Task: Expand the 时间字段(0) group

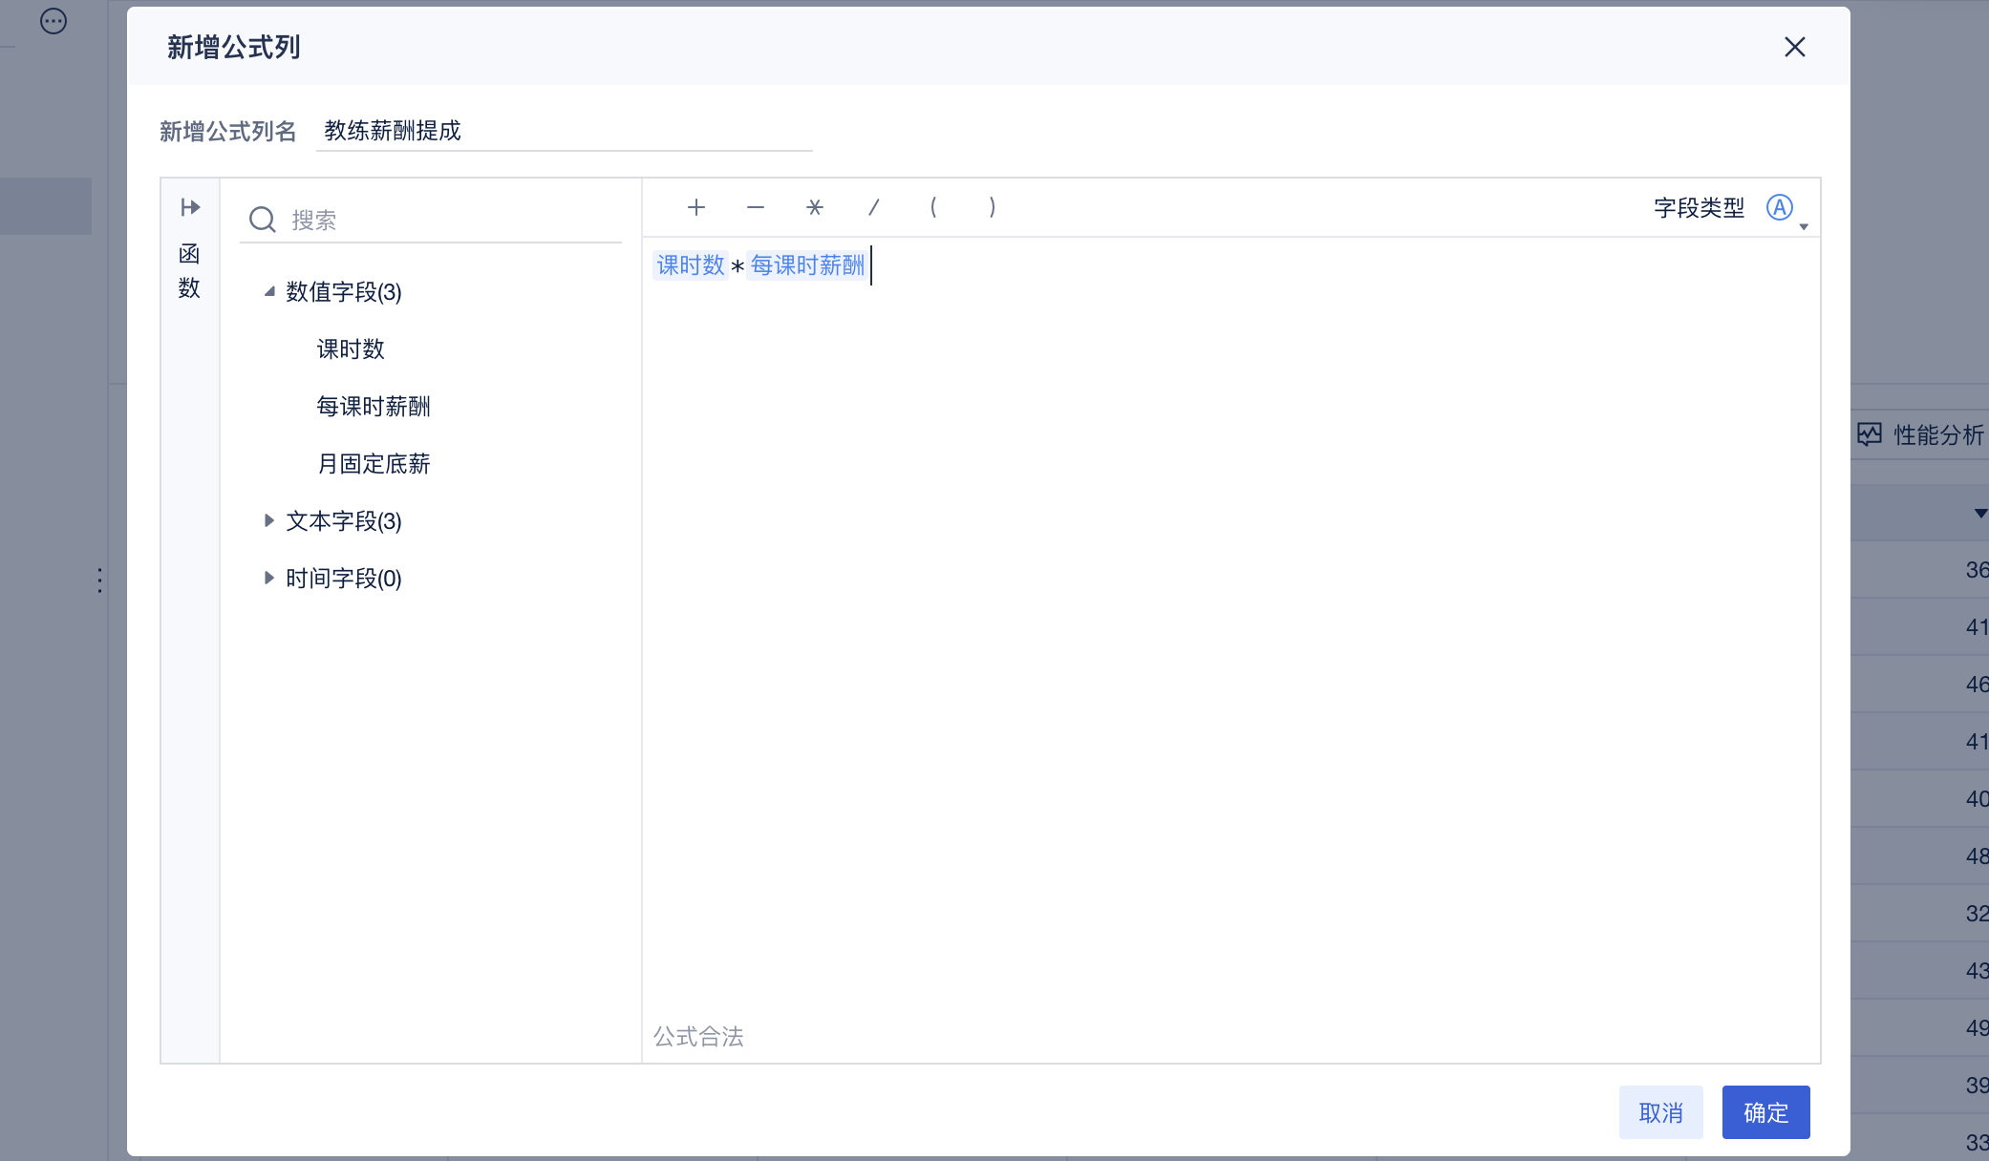Action: coord(269,578)
